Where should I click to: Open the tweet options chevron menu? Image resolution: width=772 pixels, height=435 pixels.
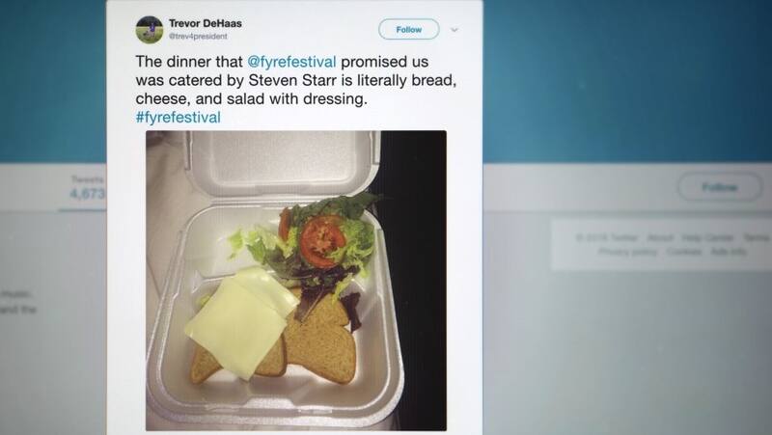(455, 30)
